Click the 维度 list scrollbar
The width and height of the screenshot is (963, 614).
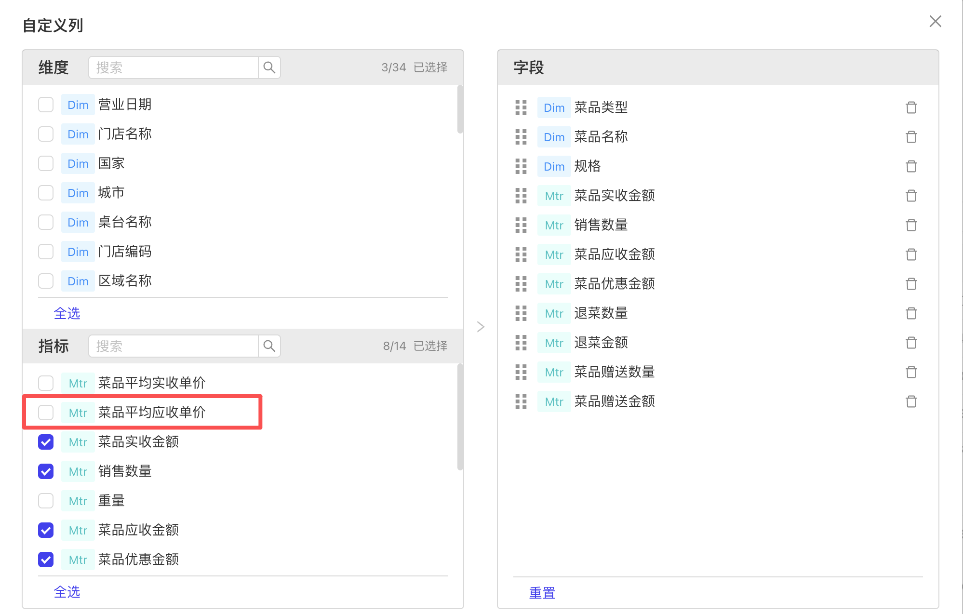(460, 110)
